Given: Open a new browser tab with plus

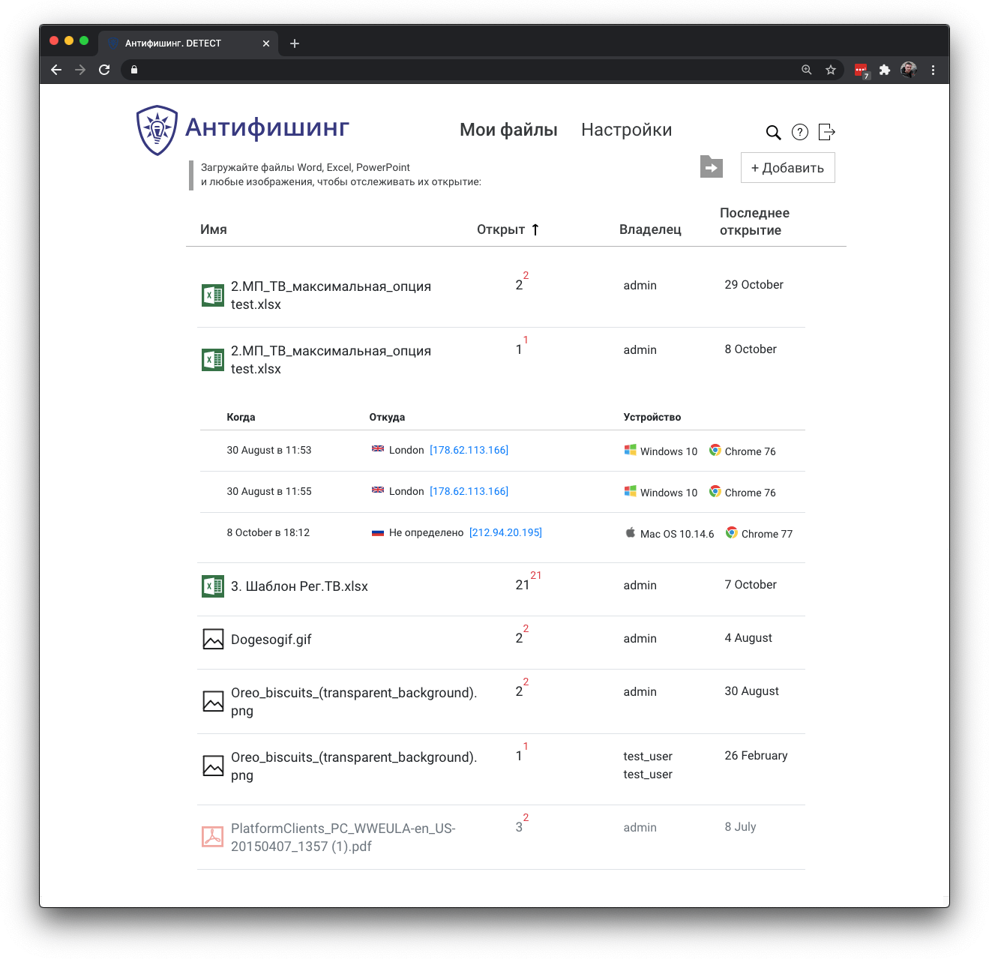Looking at the screenshot, I should pyautogui.click(x=295, y=43).
